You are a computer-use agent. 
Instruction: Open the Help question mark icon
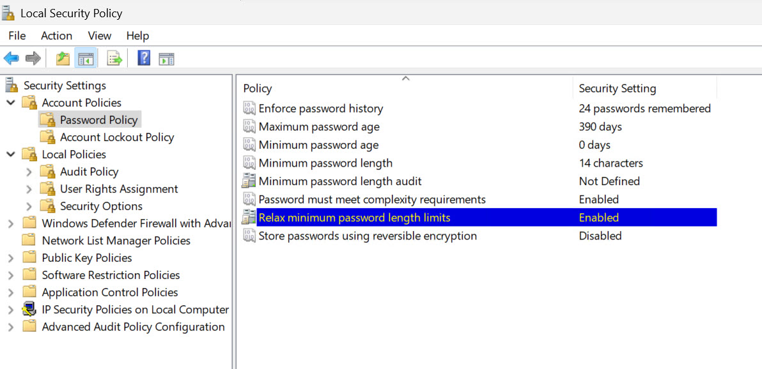(144, 59)
